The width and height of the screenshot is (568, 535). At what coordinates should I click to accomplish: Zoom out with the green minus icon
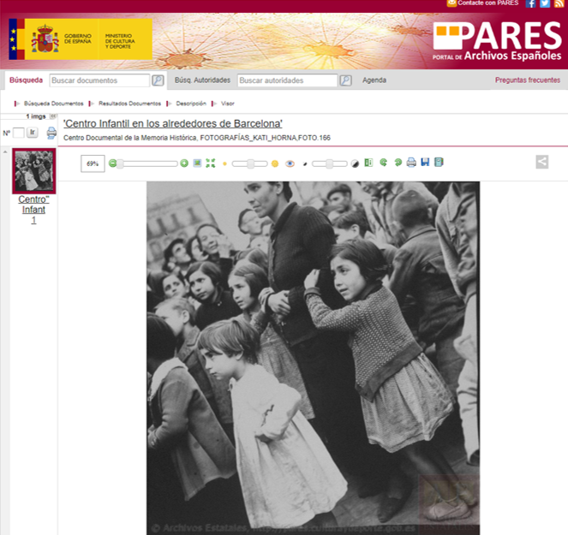click(113, 163)
